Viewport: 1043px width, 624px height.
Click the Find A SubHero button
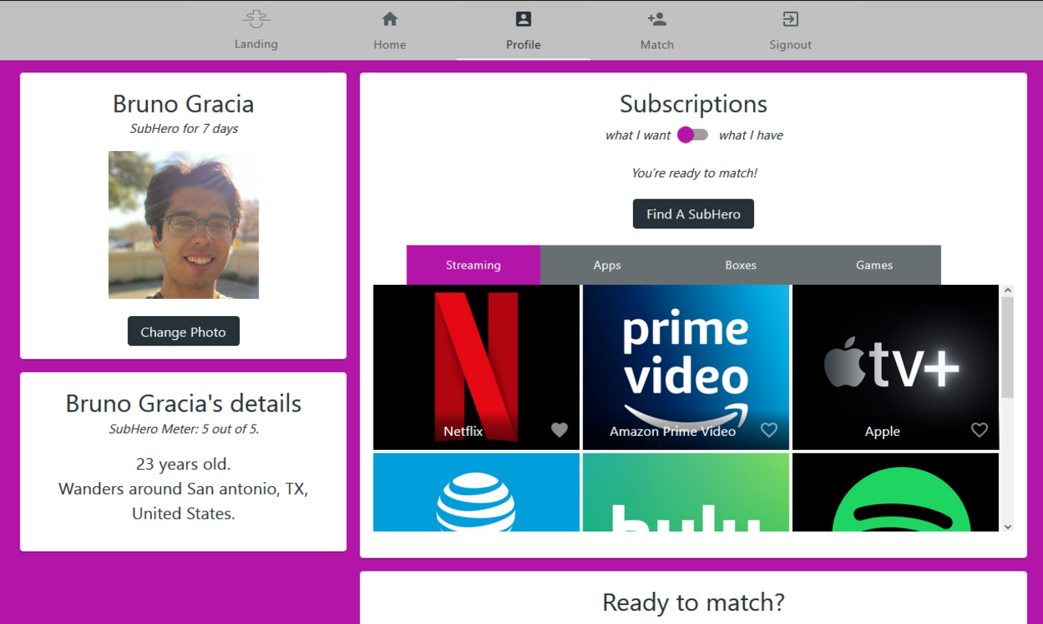coord(693,214)
